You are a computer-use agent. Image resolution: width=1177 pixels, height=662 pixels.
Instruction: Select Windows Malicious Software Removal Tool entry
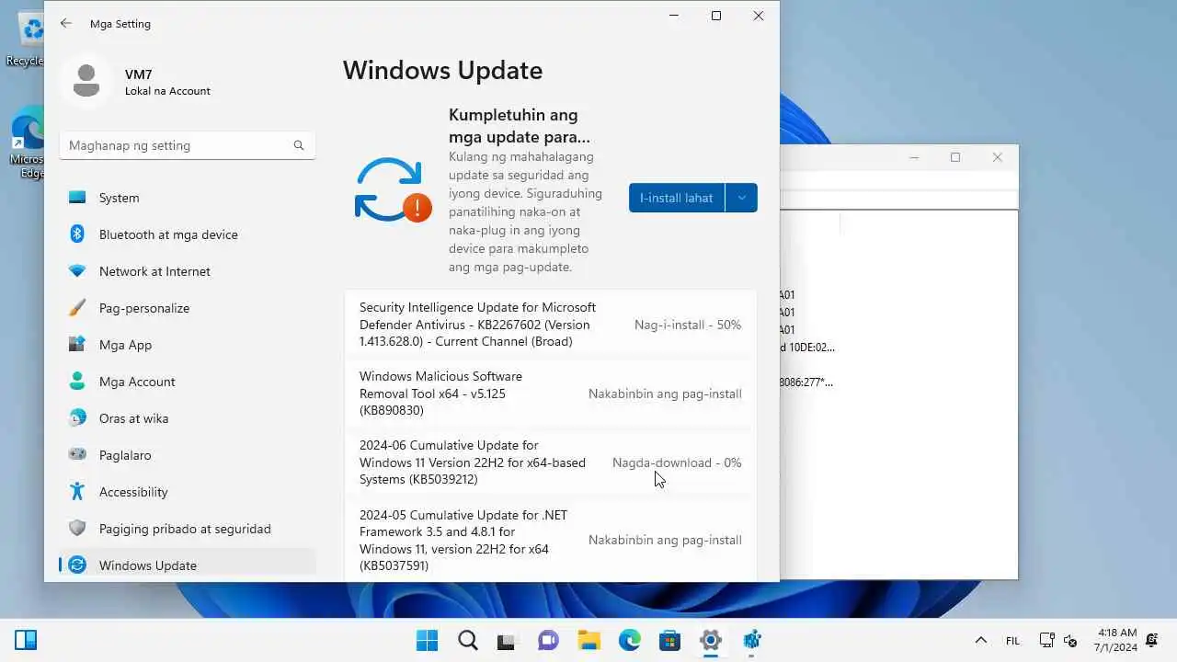[x=551, y=394]
